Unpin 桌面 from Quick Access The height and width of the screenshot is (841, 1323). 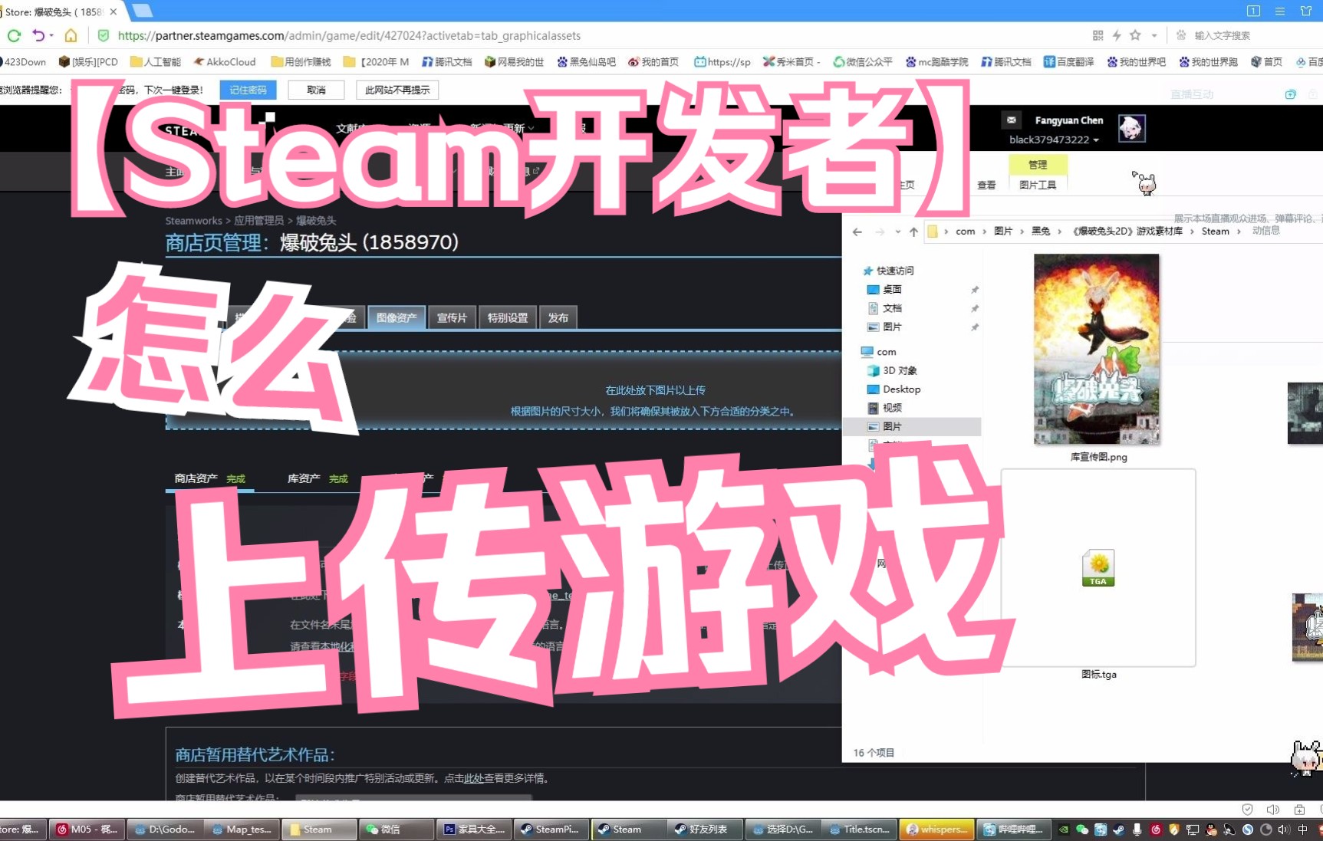click(975, 289)
